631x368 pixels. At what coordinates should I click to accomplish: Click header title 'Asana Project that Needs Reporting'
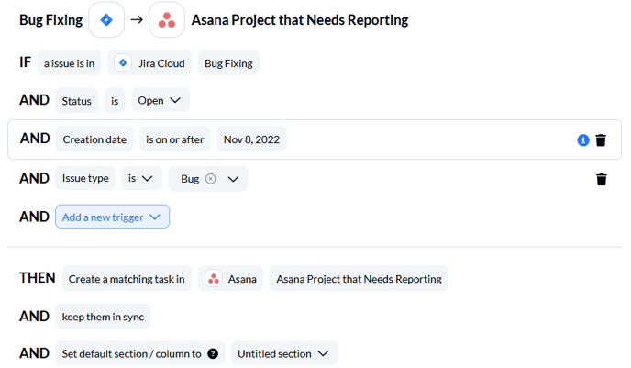tap(300, 19)
